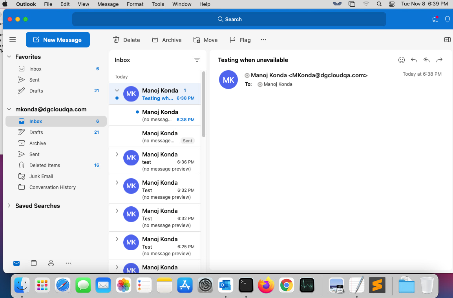Image resolution: width=453 pixels, height=298 pixels.
Task: Reply all to the Testing when unavailable email
Action: click(426, 60)
